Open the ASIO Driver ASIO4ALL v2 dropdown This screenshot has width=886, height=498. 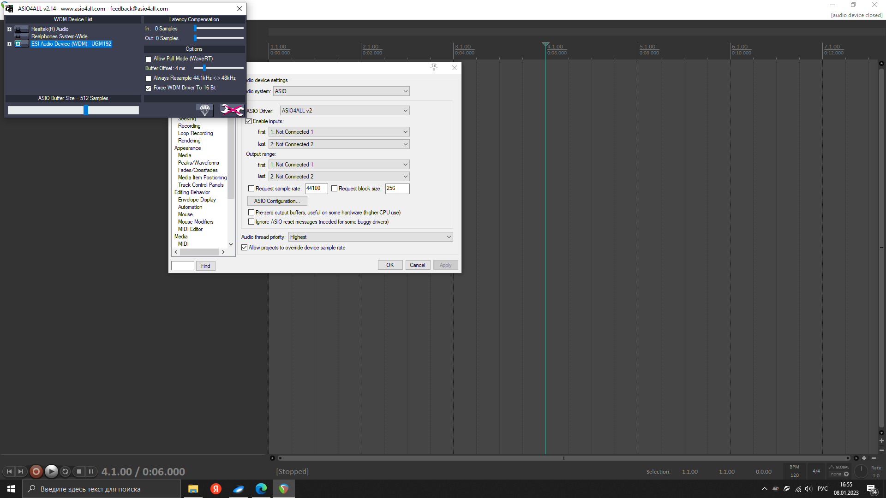345,111
